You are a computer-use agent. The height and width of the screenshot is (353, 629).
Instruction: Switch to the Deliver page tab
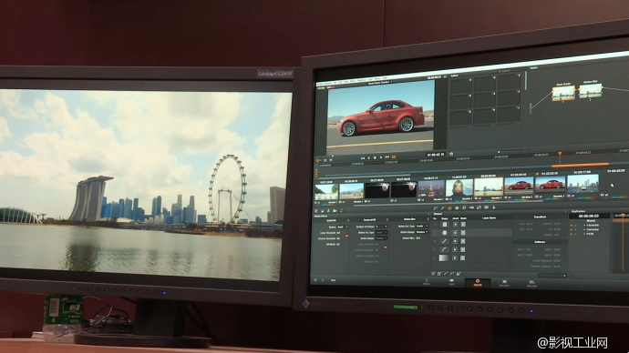(x=531, y=284)
